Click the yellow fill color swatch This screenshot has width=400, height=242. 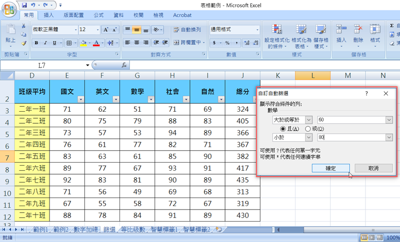pos(83,43)
